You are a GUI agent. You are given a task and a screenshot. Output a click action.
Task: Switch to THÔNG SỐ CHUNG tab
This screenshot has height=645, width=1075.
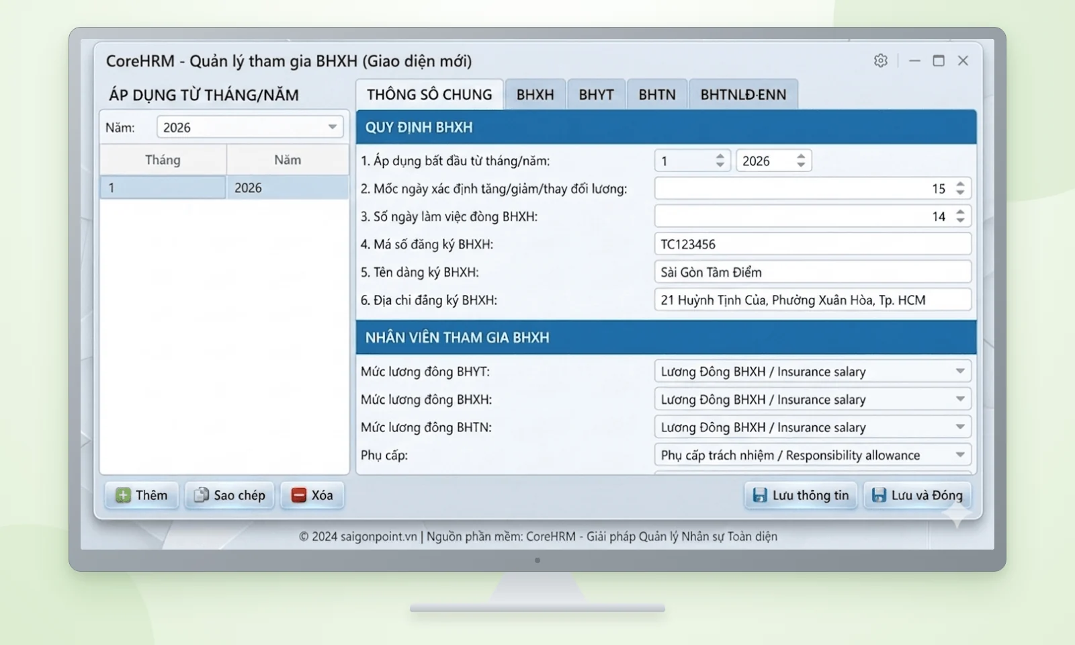point(429,95)
